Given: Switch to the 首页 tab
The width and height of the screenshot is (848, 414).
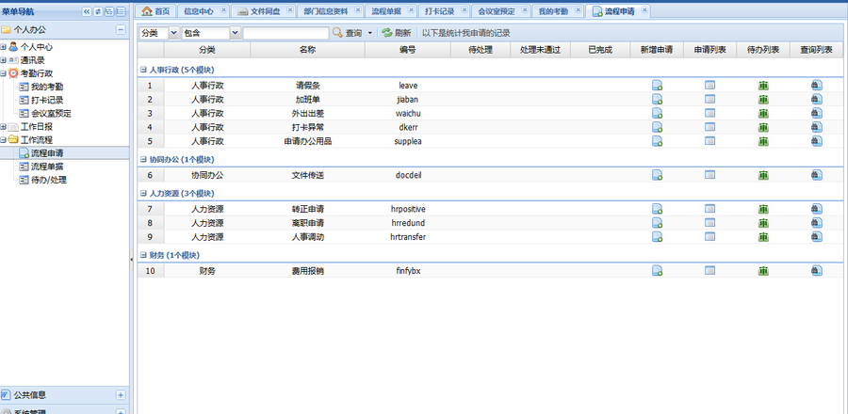Looking at the screenshot, I should tap(155, 10).
